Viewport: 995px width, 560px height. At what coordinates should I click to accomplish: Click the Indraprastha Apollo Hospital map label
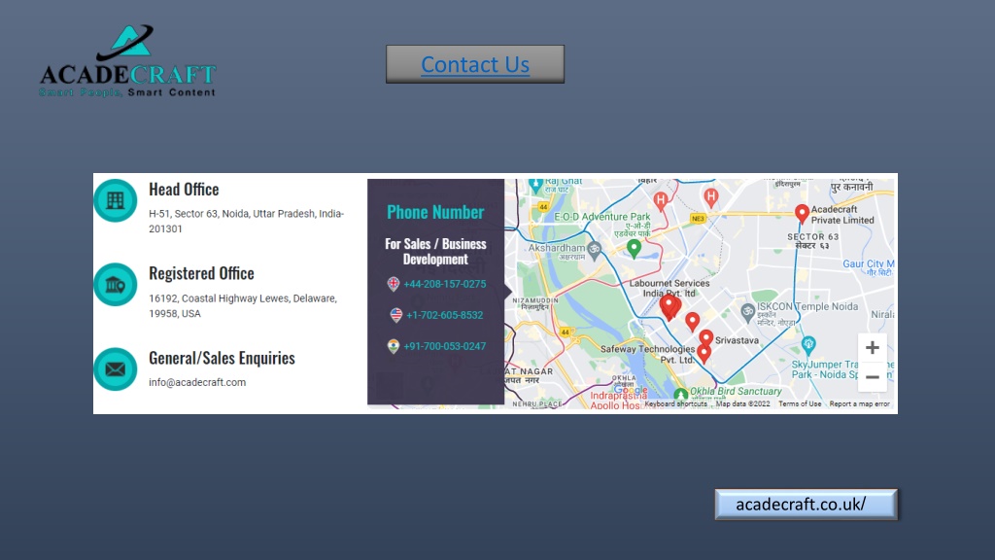coord(618,400)
